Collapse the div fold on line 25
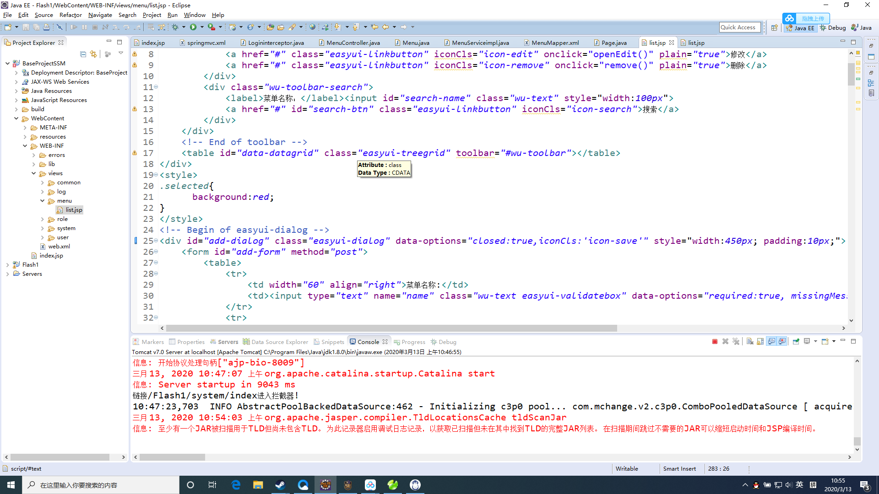Viewport: 879px width, 494px height. pos(156,241)
